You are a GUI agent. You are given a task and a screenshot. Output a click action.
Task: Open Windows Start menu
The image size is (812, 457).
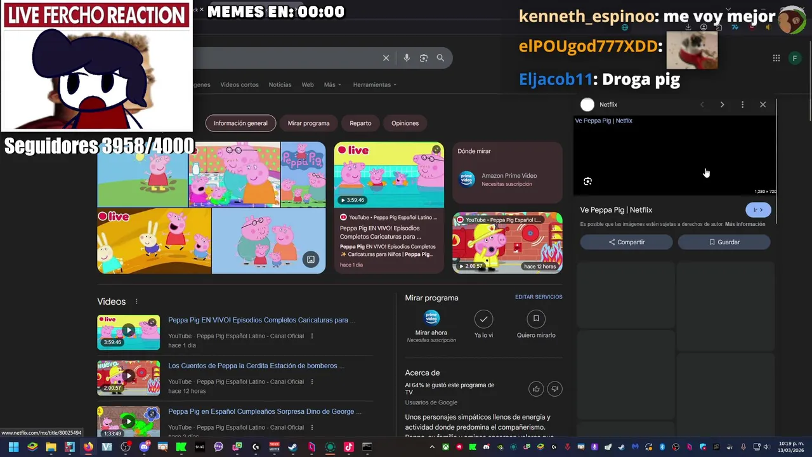click(13, 447)
